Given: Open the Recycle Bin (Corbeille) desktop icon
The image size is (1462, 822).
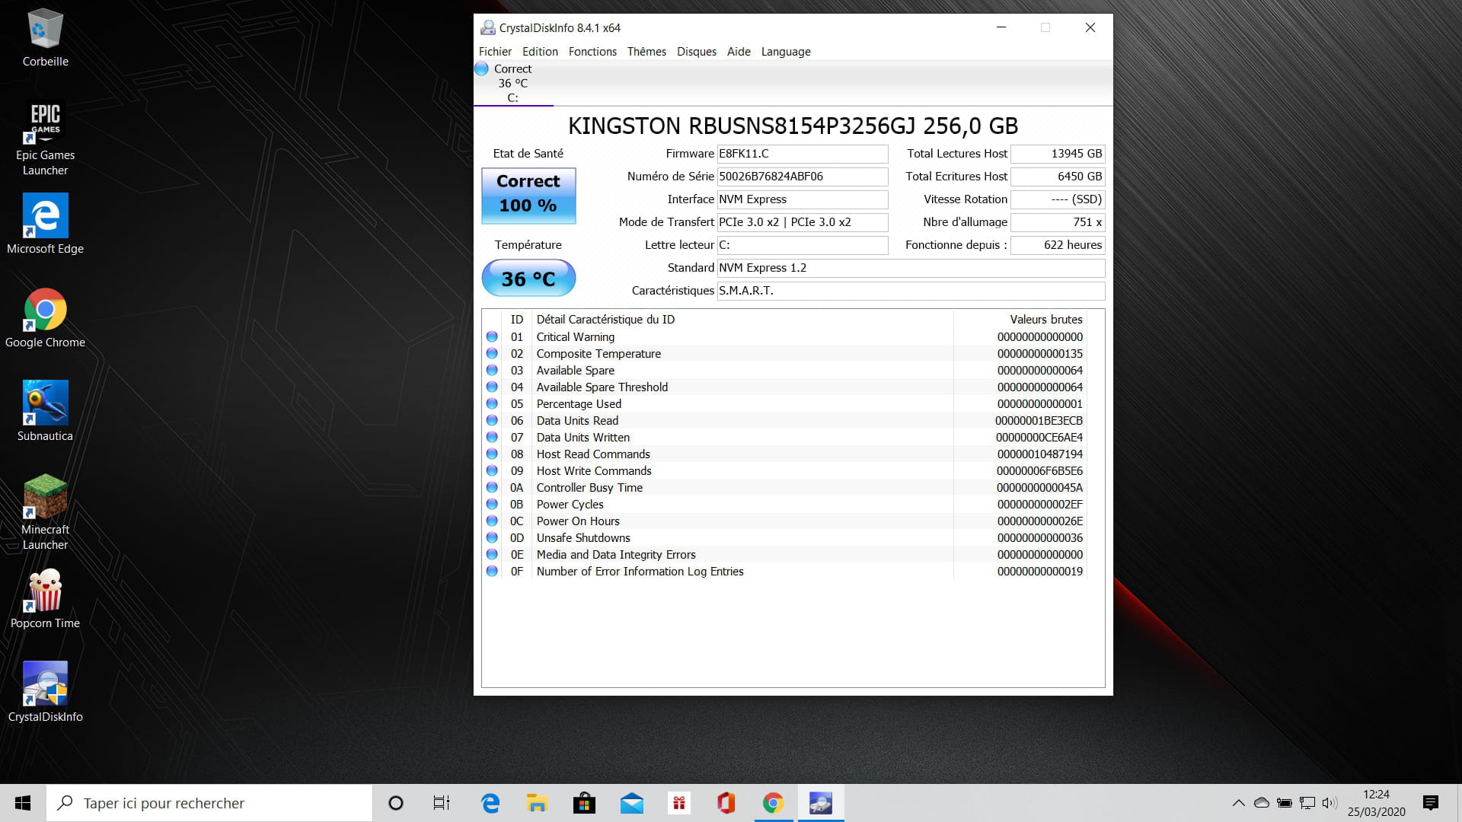Looking at the screenshot, I should 45,38.
